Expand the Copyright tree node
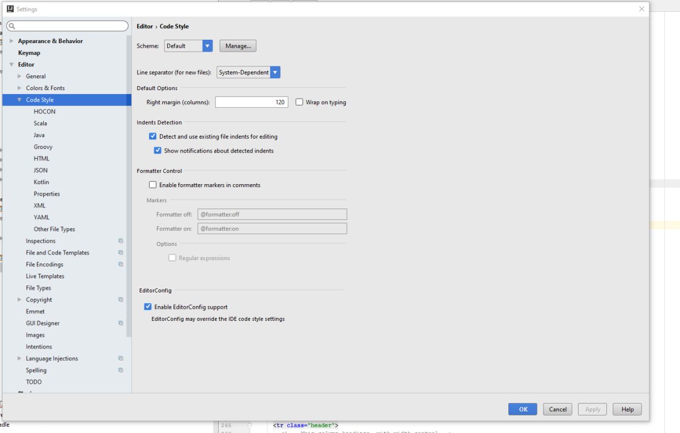The image size is (680, 433). [19, 299]
